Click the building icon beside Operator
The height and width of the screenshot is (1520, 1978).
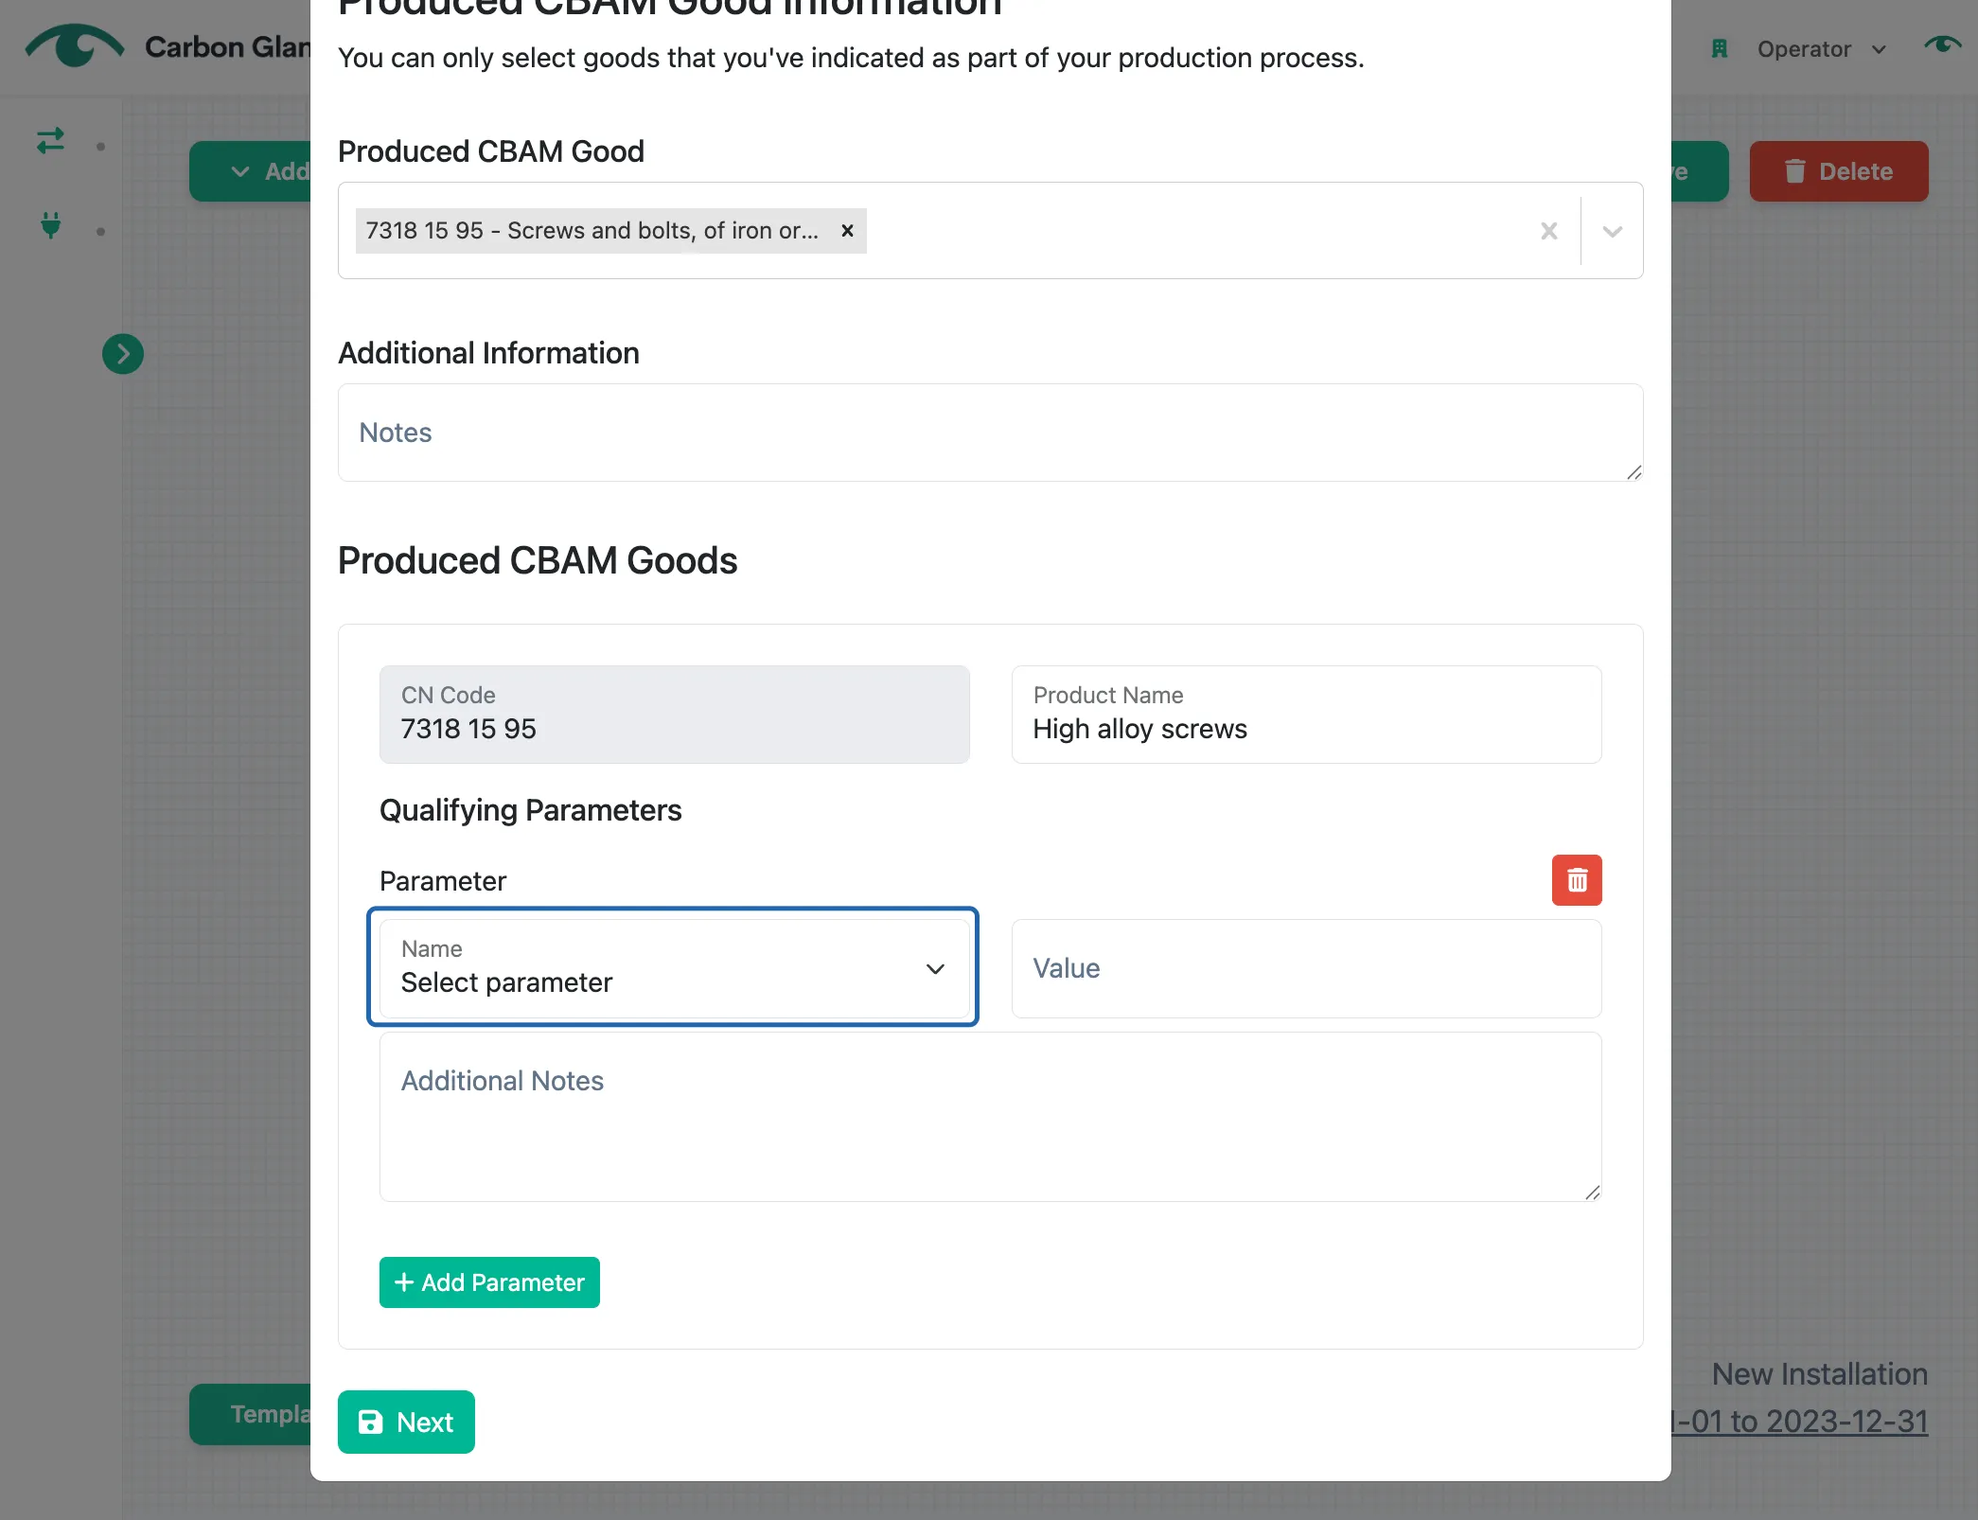point(1720,49)
